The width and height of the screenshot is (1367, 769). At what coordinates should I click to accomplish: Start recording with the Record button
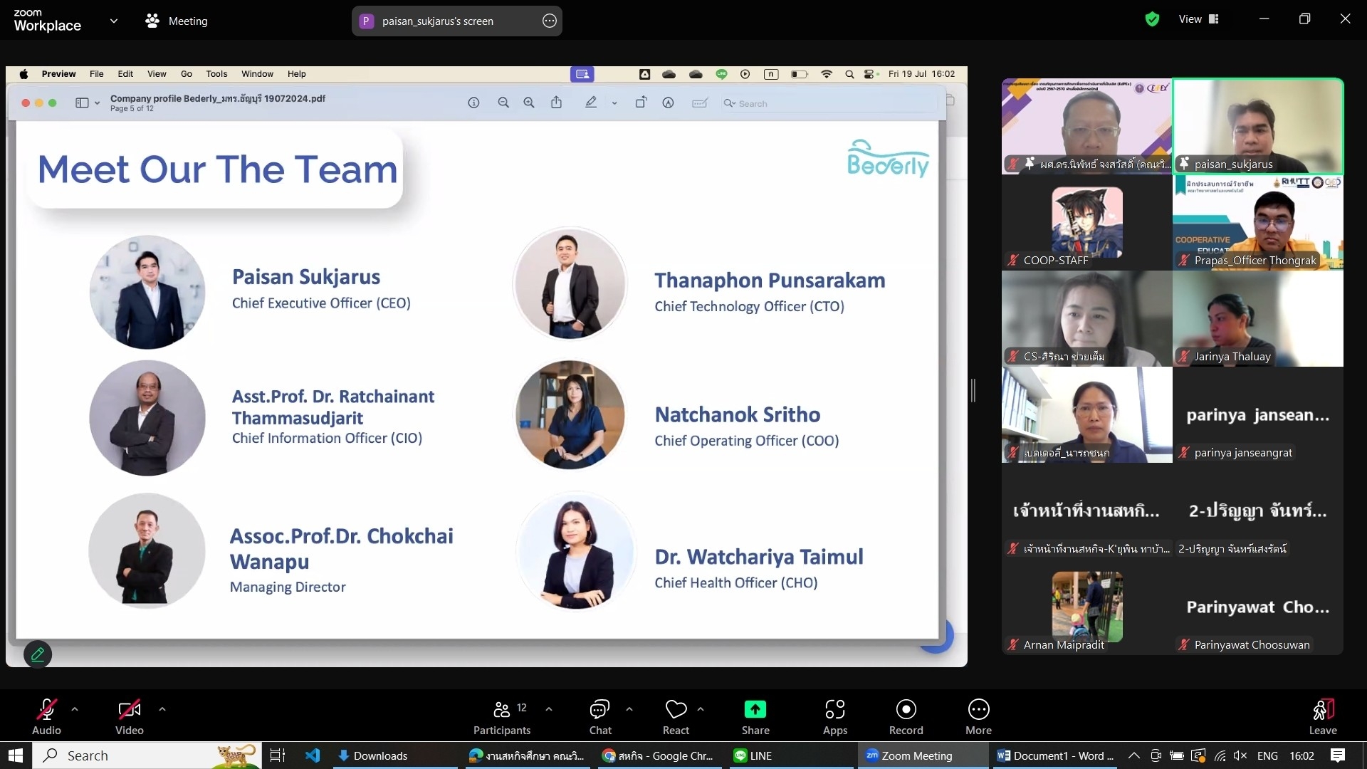point(906,717)
